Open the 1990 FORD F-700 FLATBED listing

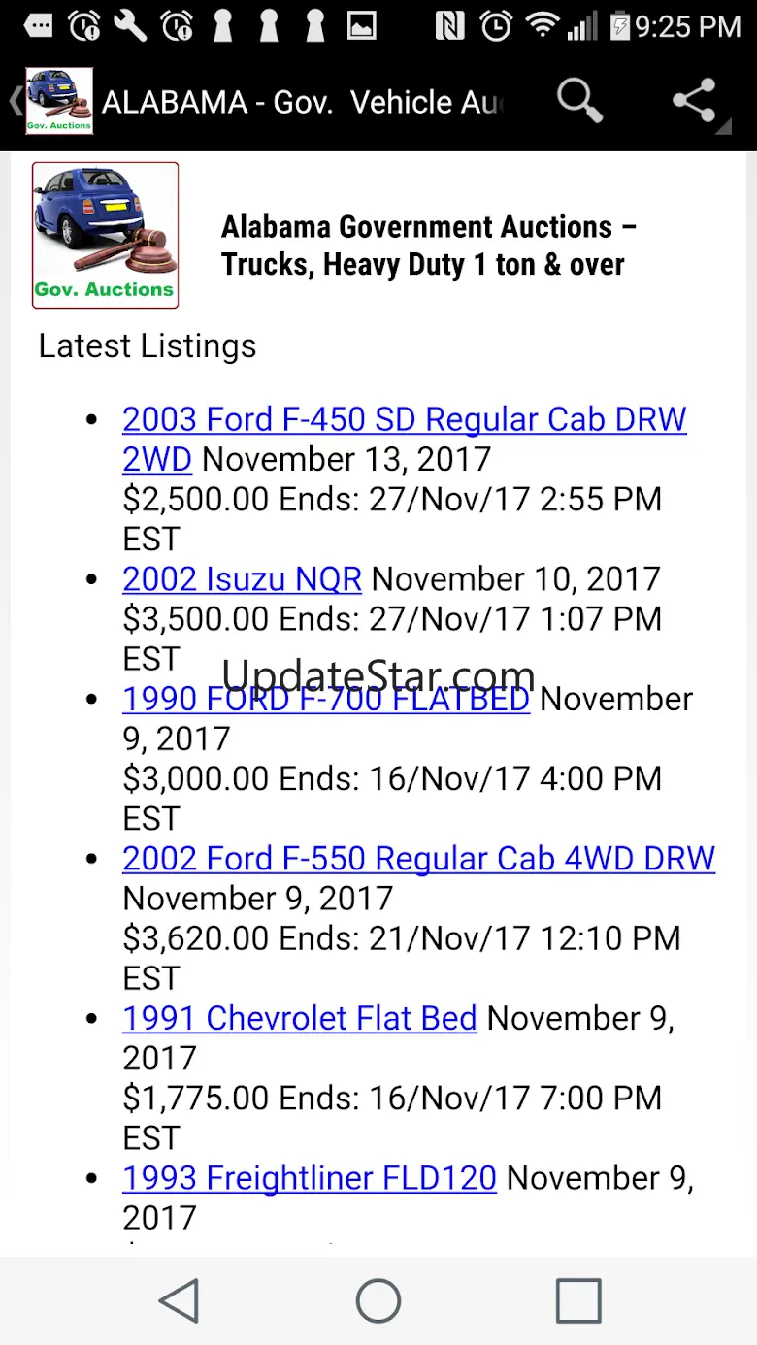coord(325,699)
